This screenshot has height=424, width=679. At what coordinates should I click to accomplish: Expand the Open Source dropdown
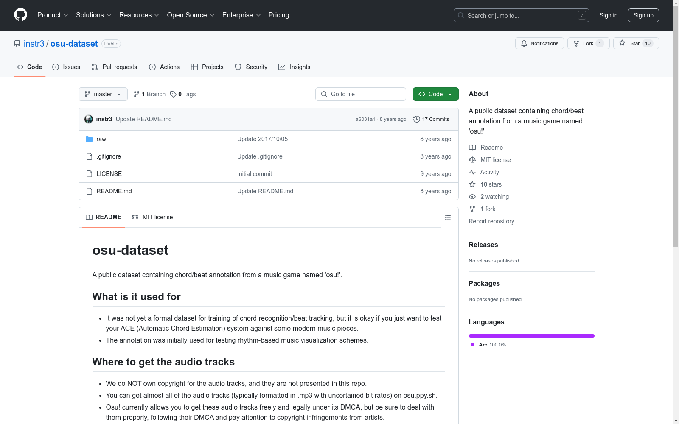pos(191,15)
